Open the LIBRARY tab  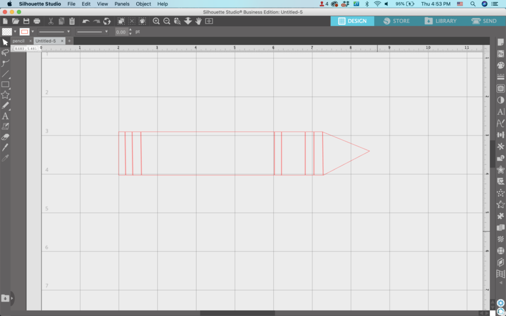click(x=440, y=21)
